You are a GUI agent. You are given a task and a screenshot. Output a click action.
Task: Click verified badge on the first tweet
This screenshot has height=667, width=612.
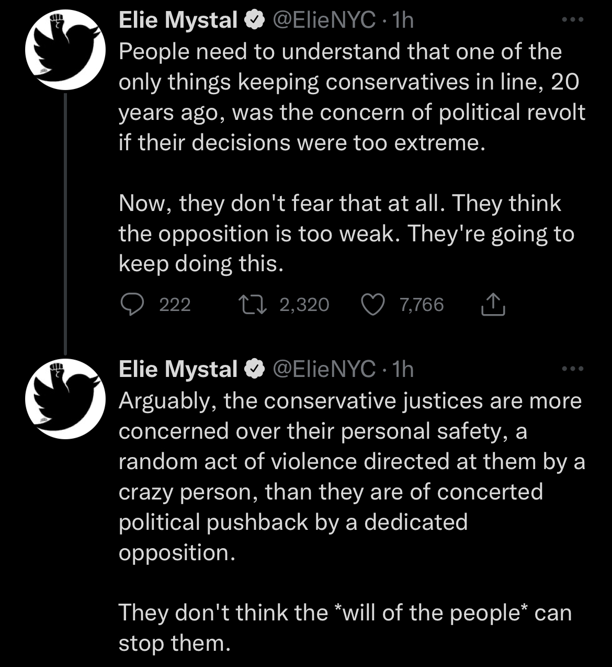(254, 20)
